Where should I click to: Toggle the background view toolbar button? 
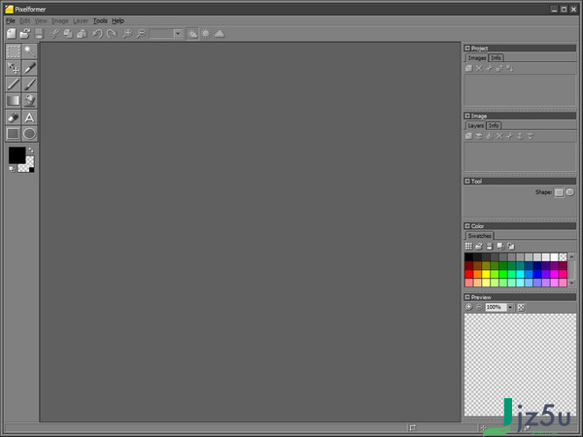pos(192,34)
